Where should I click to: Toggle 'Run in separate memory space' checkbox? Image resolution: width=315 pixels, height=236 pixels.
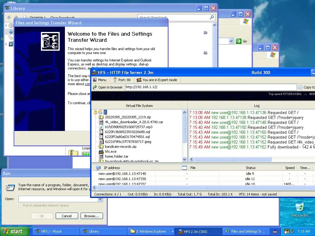(20, 205)
